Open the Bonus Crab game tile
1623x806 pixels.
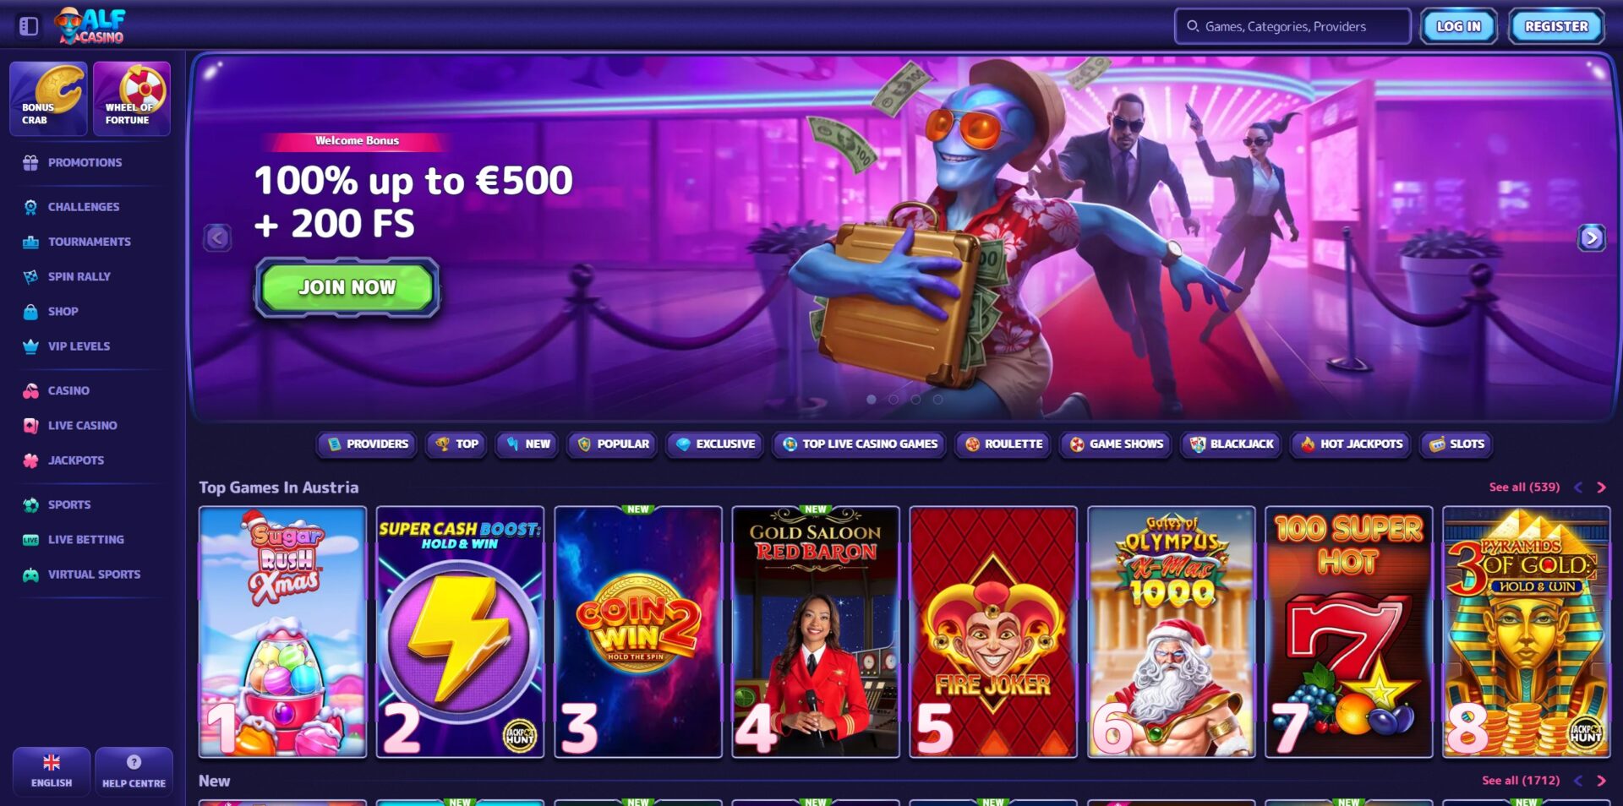coord(48,98)
